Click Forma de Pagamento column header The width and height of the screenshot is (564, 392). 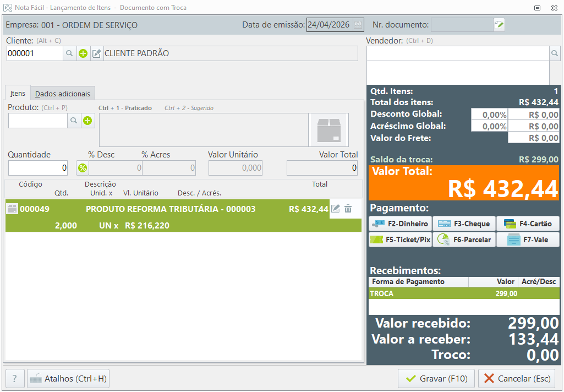click(418, 281)
